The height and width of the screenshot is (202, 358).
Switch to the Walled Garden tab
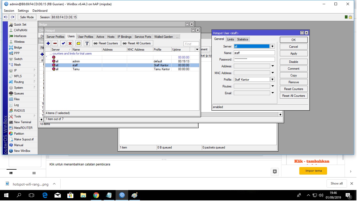pyautogui.click(x=164, y=37)
